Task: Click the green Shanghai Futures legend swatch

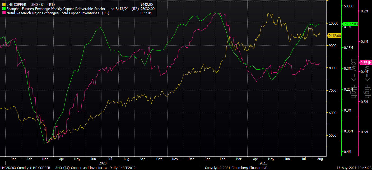Action: tap(4, 9)
